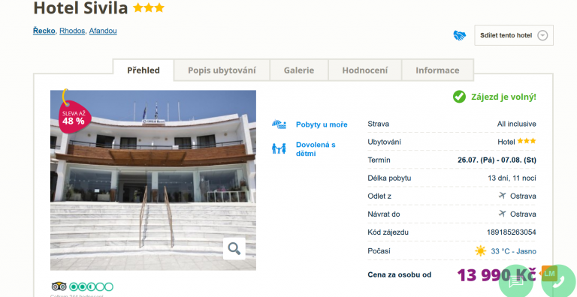The height and width of the screenshot is (297, 577).
Task: Click Ostrava in the Návrat do row
Action: point(523,214)
